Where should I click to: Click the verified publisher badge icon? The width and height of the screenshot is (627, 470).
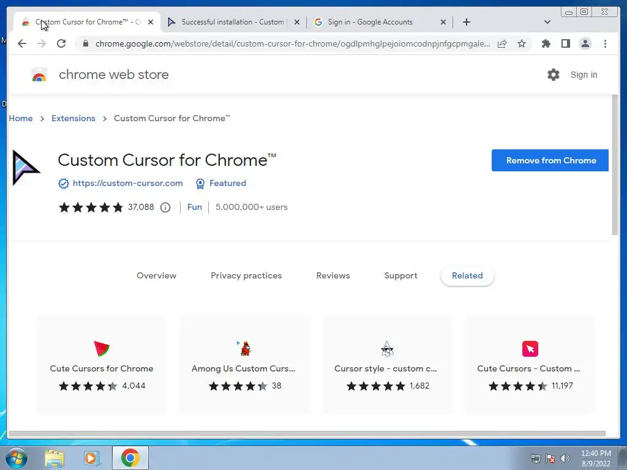coord(63,184)
